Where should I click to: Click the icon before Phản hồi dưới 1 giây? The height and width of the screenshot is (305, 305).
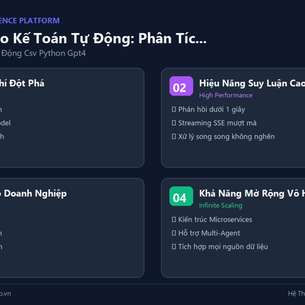174,109
